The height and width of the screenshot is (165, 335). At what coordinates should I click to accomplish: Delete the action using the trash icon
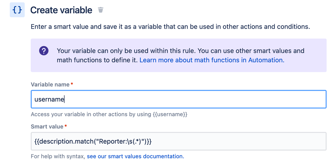tap(100, 10)
